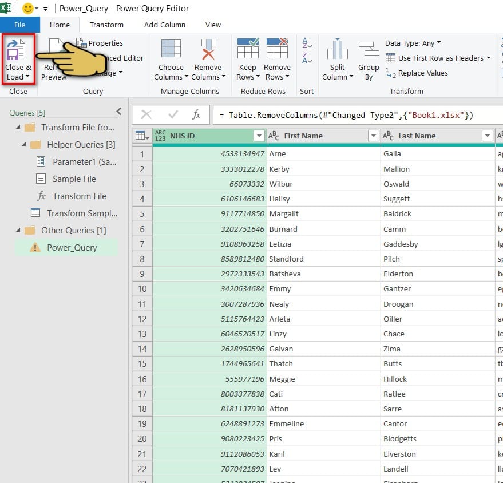
Task: Select the Sample File query
Action: point(66,179)
